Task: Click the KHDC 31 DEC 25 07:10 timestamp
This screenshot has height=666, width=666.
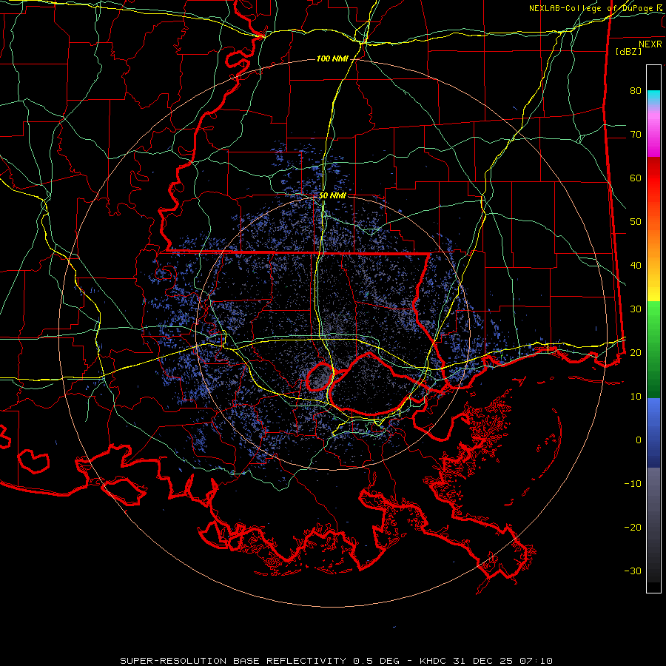Action: pos(486,661)
